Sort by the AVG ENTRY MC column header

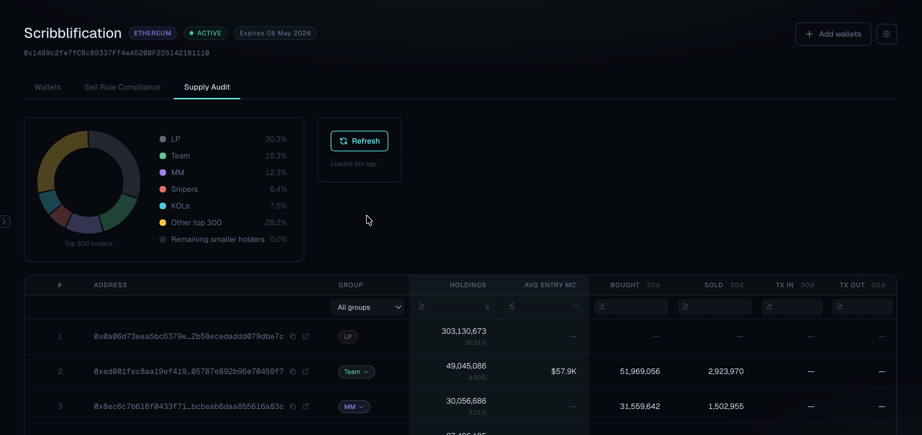(x=550, y=285)
